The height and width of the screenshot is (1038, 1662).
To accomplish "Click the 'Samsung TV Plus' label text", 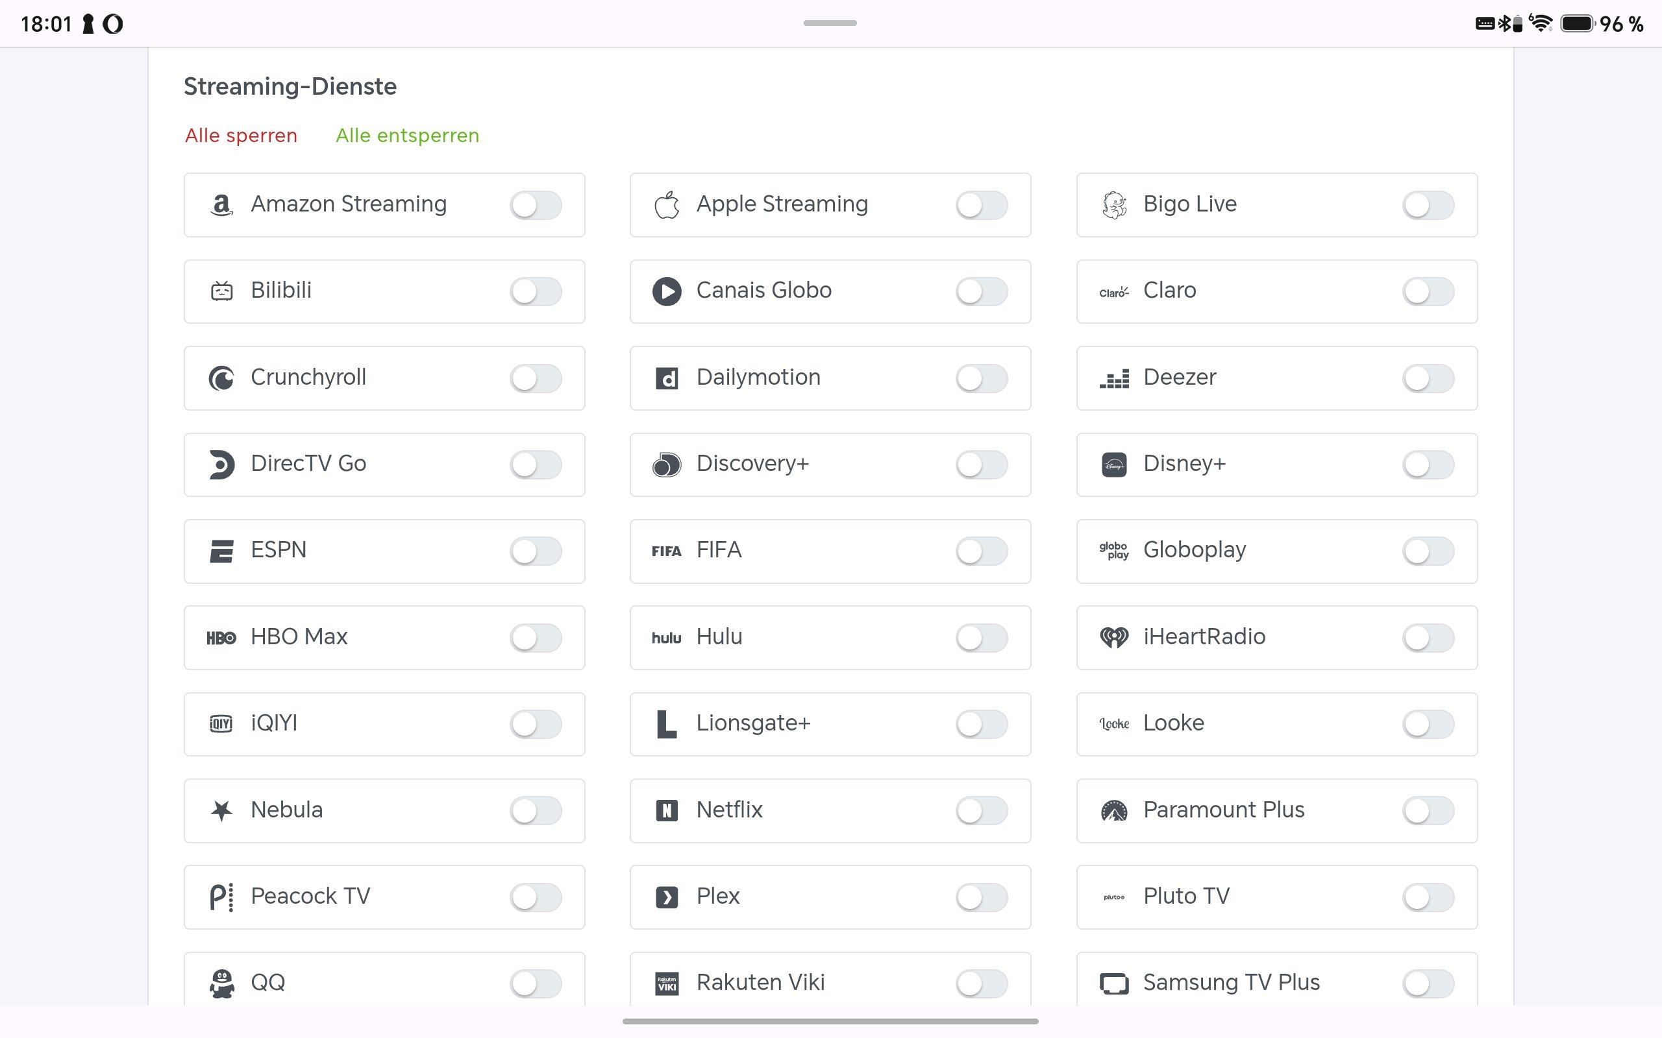I will point(1232,983).
